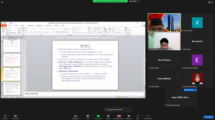Select slide 2 thumbnail in Slides pane
The image size is (215, 120).
12,60
